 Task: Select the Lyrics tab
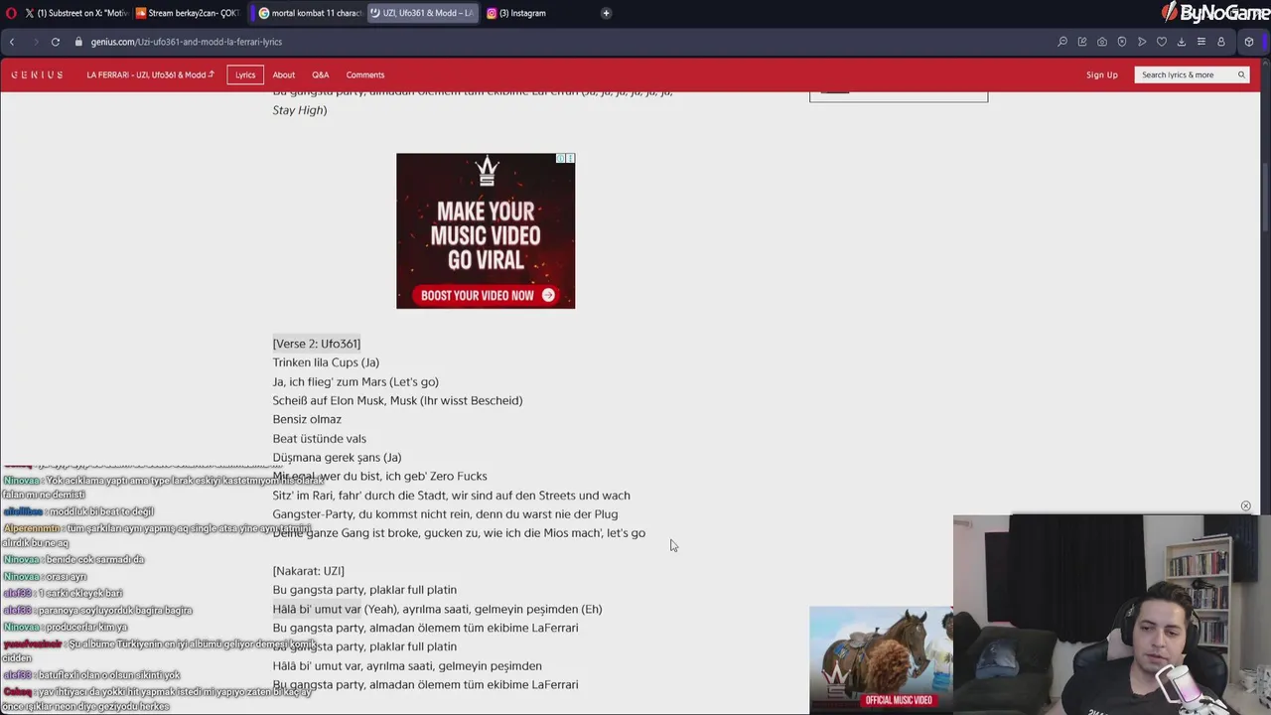click(x=245, y=74)
